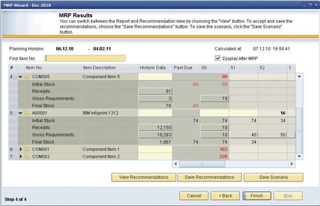320x206 pixels.
Task: Select row number 4 header cell
Action: tap(13, 77)
